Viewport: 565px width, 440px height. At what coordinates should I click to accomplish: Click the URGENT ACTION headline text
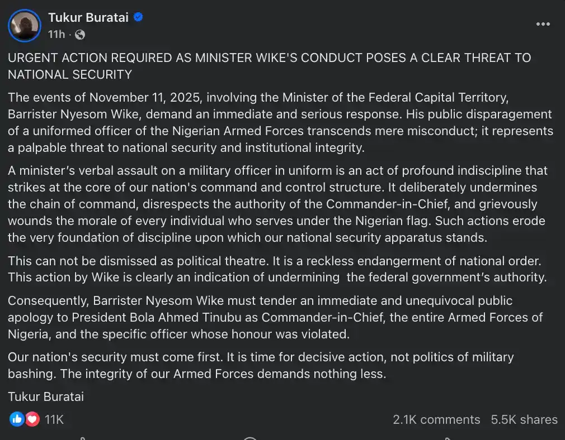click(269, 66)
